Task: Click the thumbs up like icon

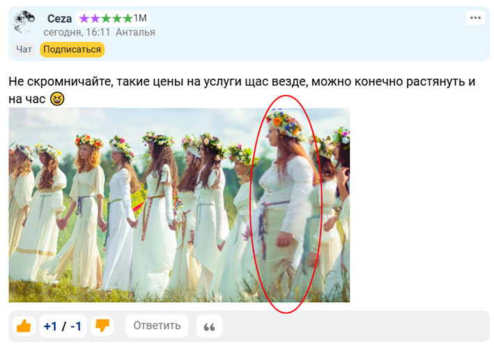Action: tap(24, 326)
